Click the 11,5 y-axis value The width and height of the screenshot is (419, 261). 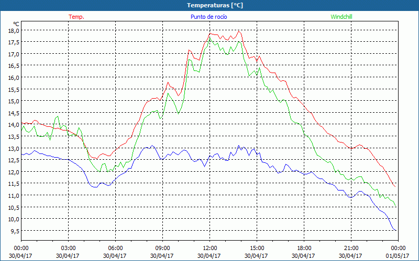[x=14, y=184]
